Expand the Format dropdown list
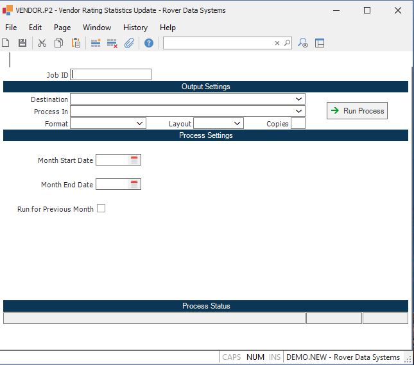The width and height of the screenshot is (414, 365). tap(140, 124)
